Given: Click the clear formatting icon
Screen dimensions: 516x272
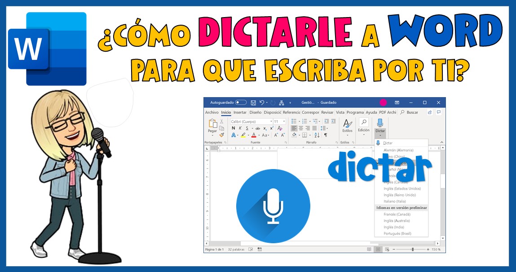Looking at the screenshot, I should click(280, 128).
